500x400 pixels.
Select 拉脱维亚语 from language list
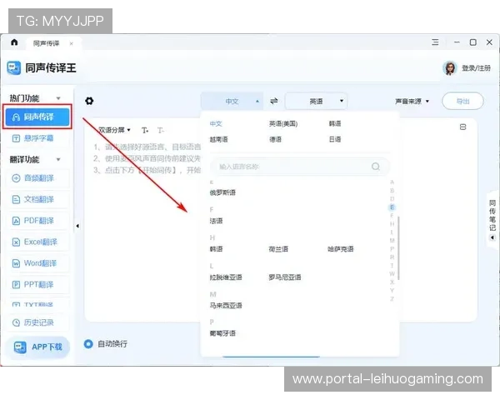pyautogui.click(x=226, y=277)
